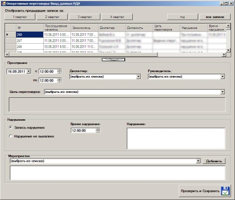Click the Мероприятия list text box

point(117,173)
